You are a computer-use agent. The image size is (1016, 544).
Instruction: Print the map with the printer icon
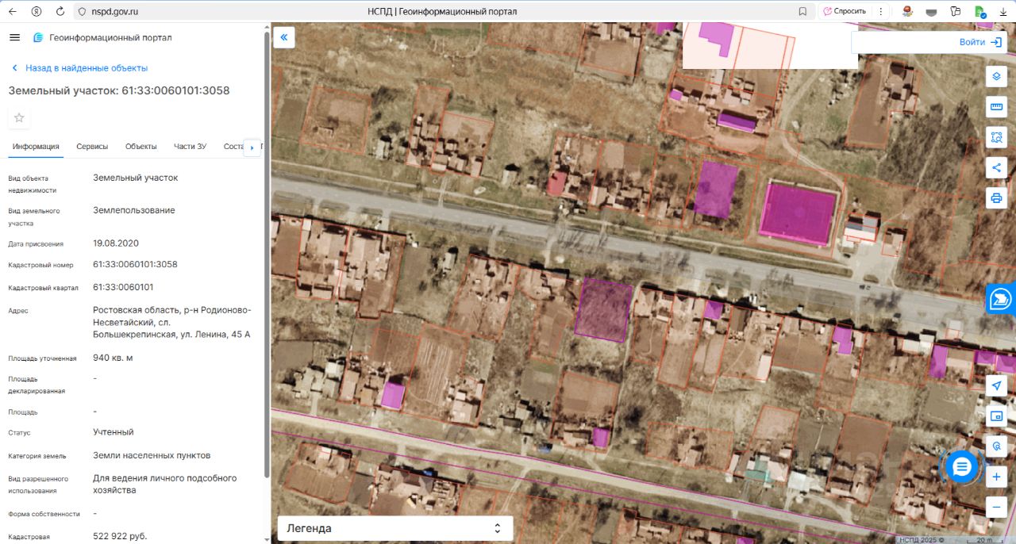pos(997,197)
